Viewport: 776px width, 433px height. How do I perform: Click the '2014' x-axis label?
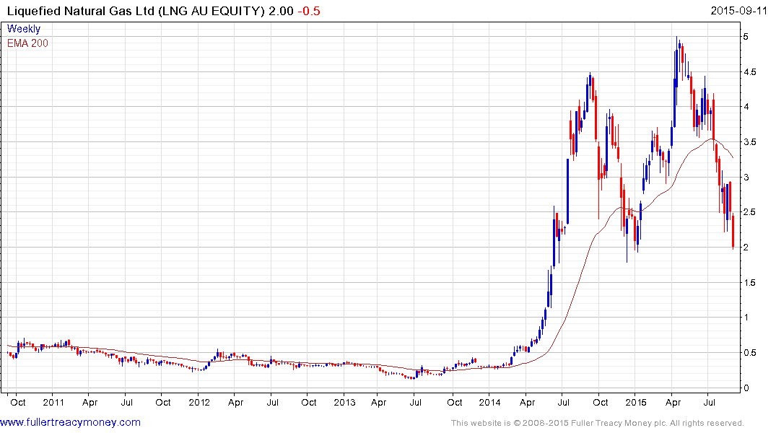489,402
